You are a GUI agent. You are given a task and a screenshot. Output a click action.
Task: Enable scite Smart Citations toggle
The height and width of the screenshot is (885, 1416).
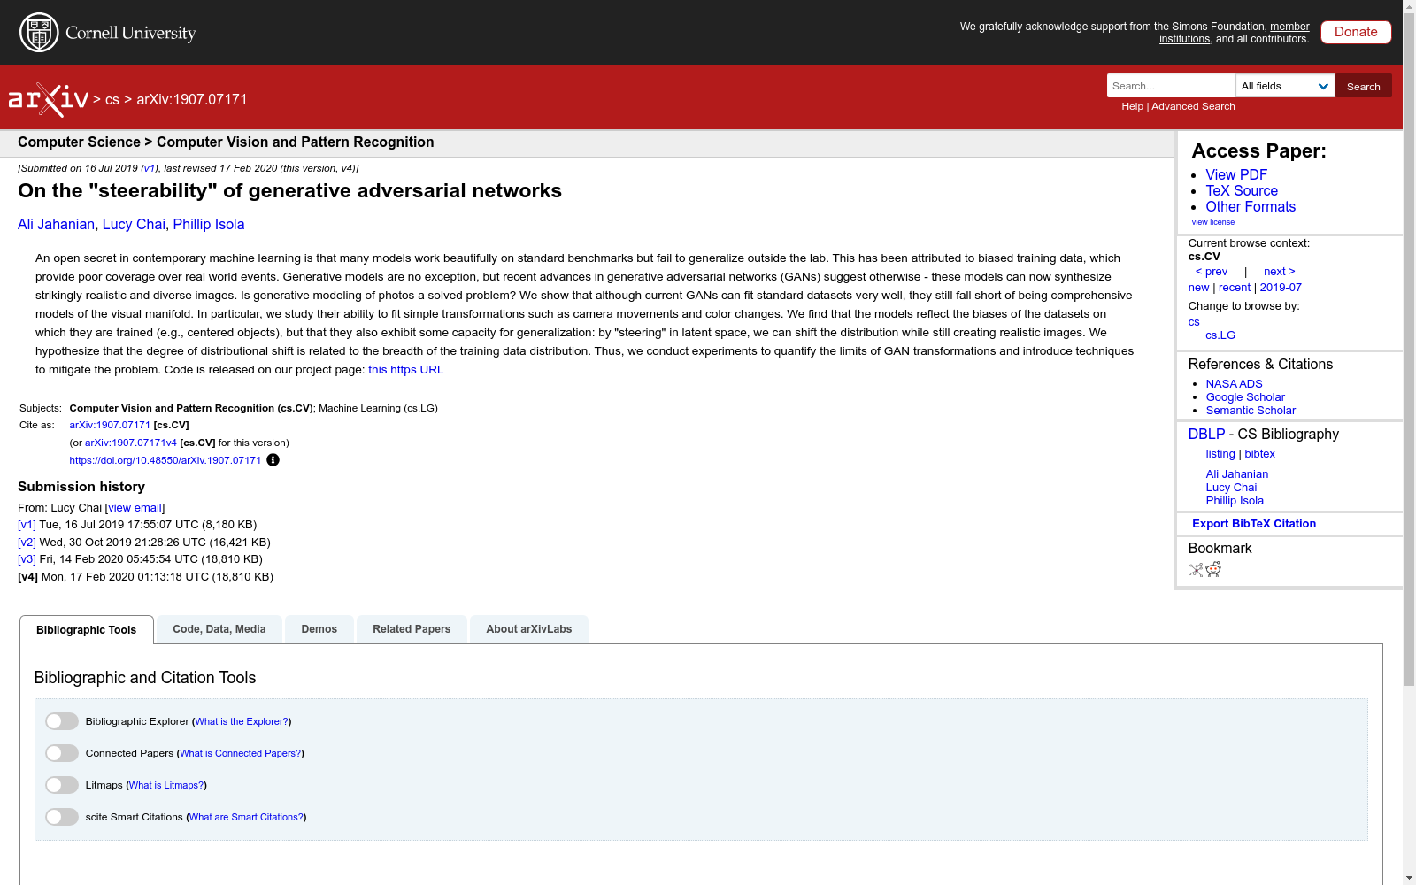(62, 817)
